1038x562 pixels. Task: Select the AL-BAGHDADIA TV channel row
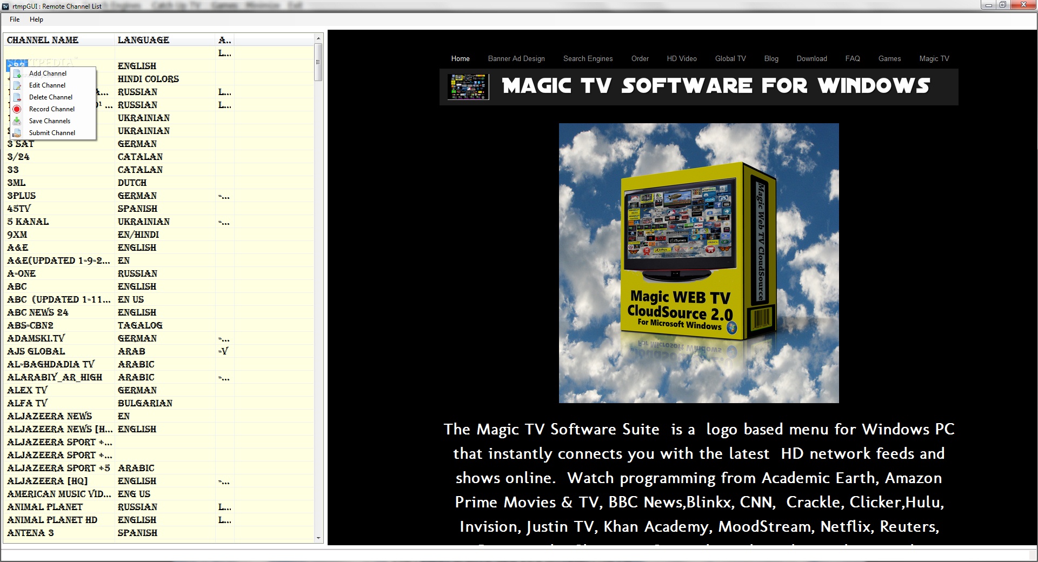pyautogui.click(x=159, y=364)
